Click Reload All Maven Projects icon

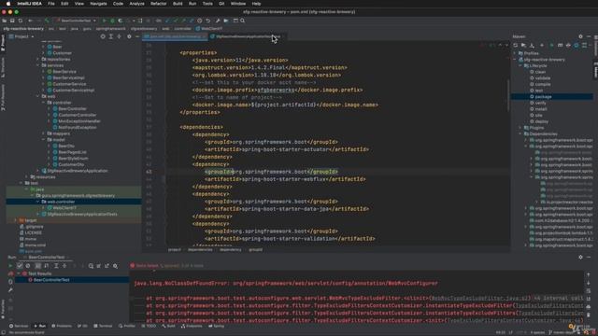[516, 46]
